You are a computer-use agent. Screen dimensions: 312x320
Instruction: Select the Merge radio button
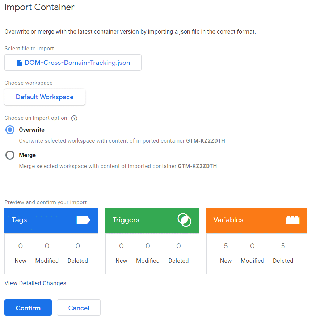pos(10,155)
